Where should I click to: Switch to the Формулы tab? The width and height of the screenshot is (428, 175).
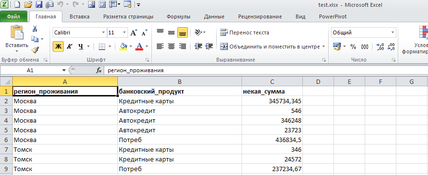tap(179, 16)
